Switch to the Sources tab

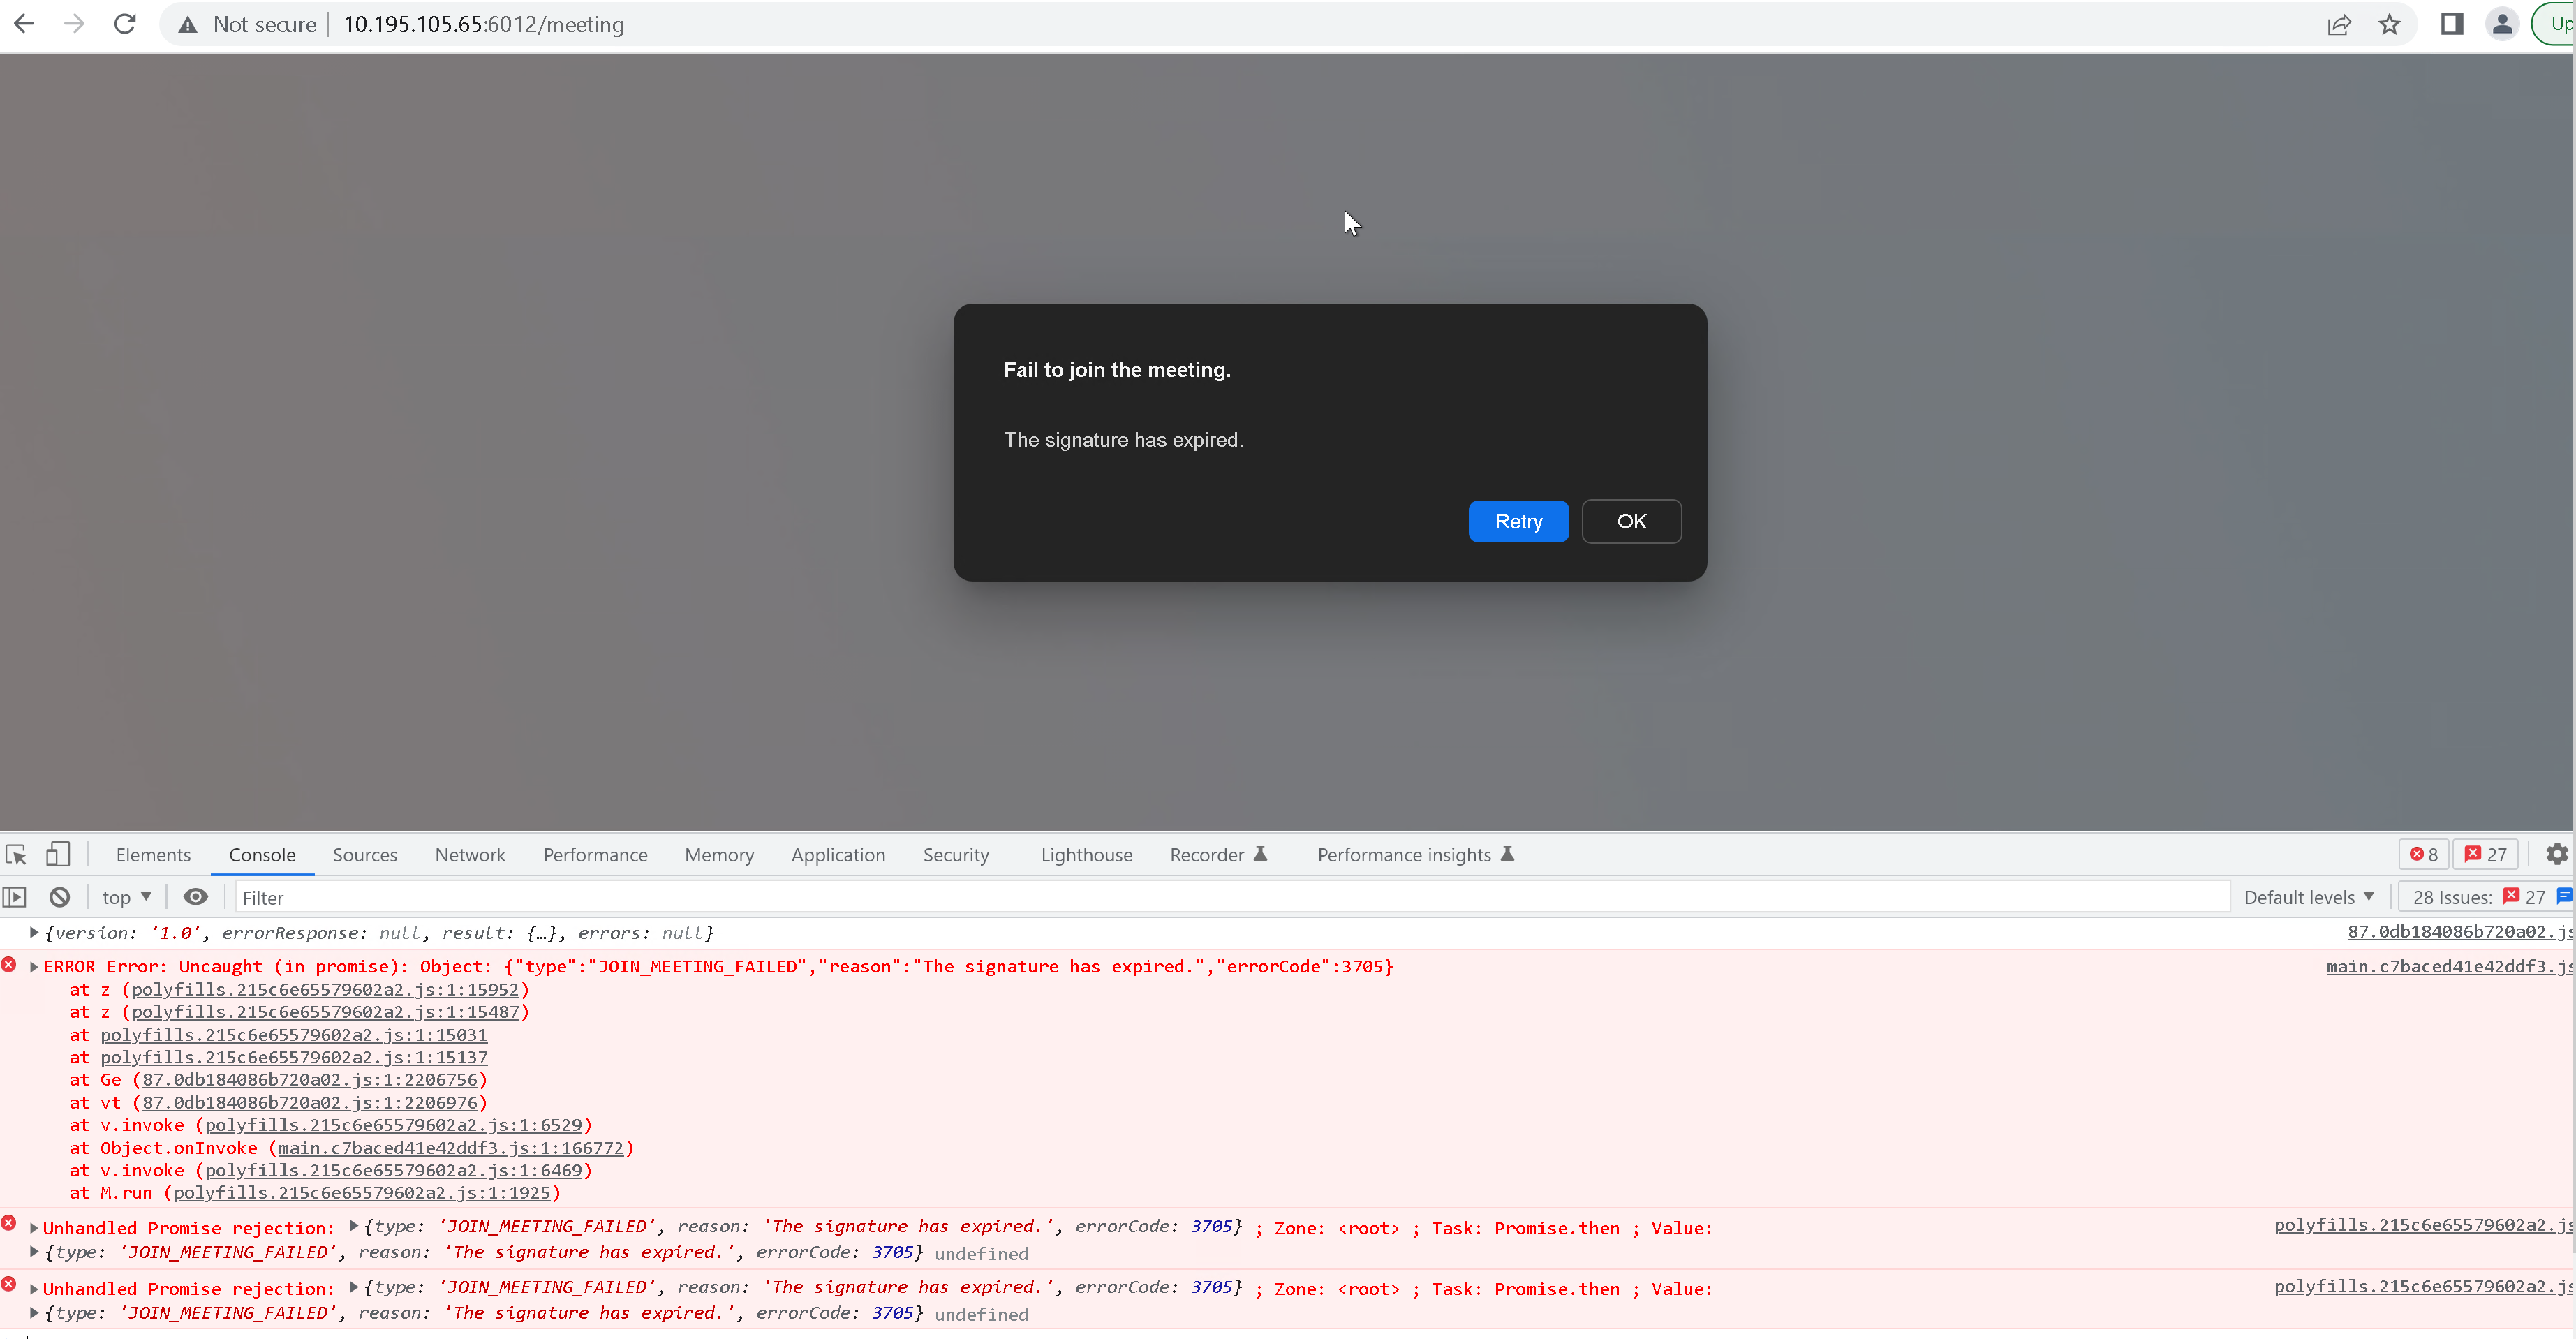(364, 854)
